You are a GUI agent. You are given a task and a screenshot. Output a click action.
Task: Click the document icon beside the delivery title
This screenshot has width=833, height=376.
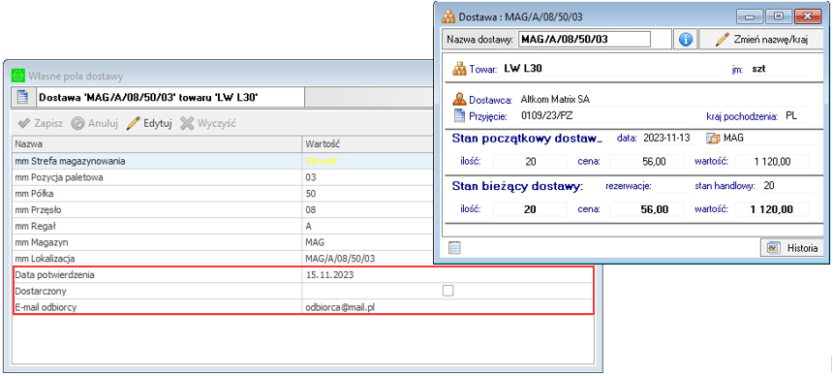[x=23, y=97]
